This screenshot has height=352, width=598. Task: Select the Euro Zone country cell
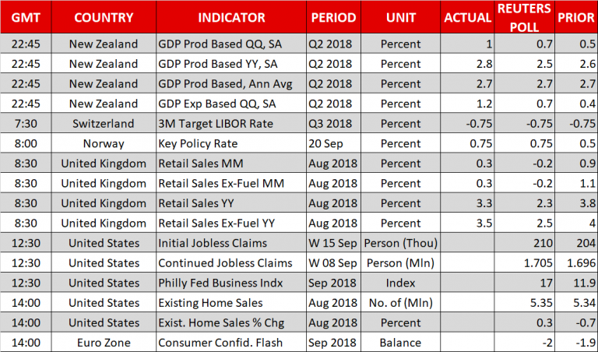[x=104, y=343]
